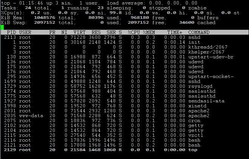Click the COMMAND column header
The image size is (249, 159).
click(201, 32)
